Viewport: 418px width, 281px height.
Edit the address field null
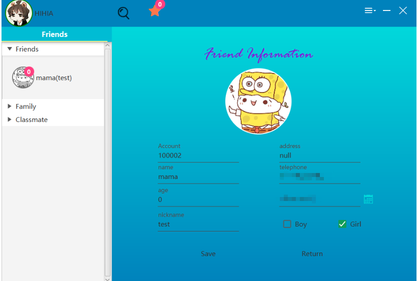coord(319,155)
